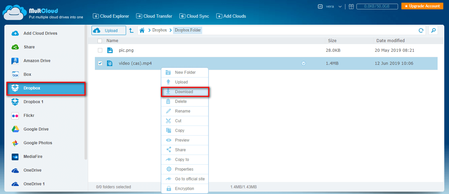Image resolution: width=449 pixels, height=194 pixels.
Task: Choose Download from context menu
Action: tap(185, 92)
